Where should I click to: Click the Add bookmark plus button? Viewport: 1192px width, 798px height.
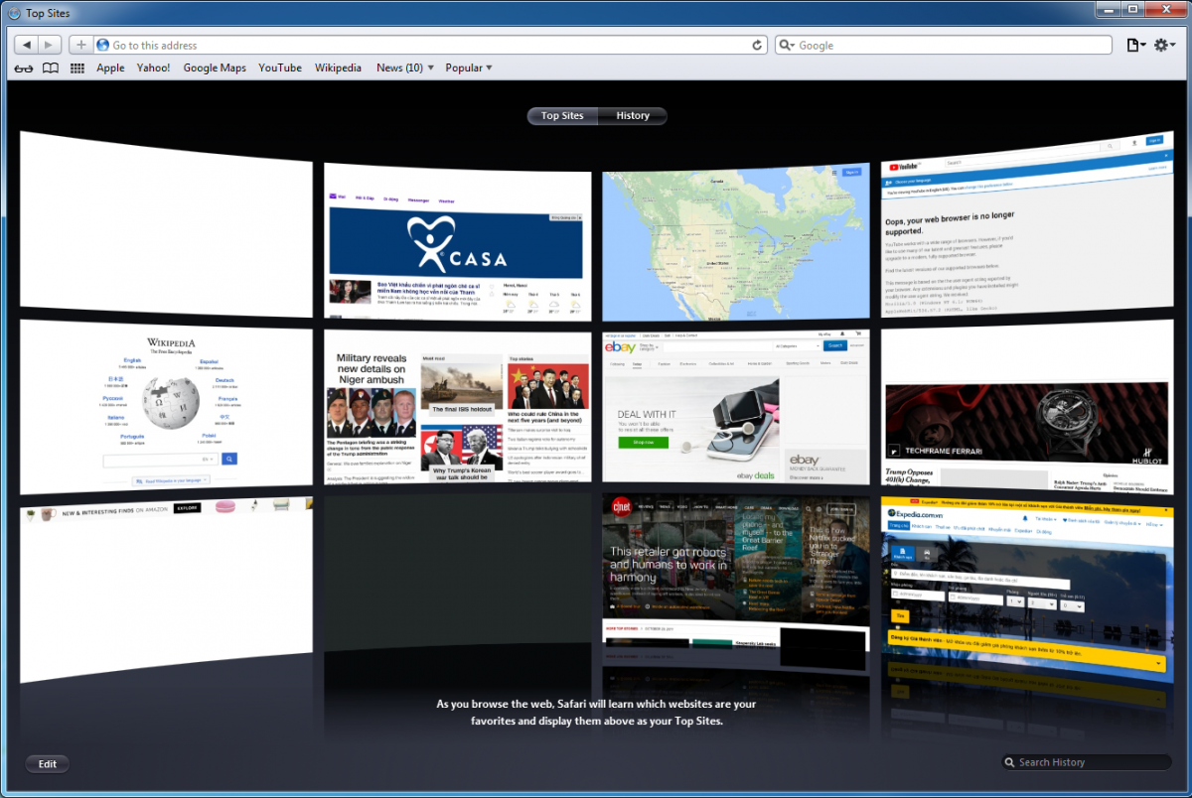pos(81,45)
